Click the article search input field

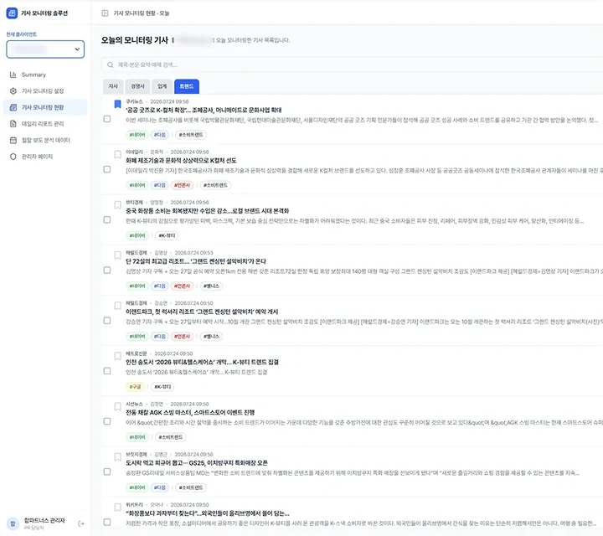click(x=352, y=65)
